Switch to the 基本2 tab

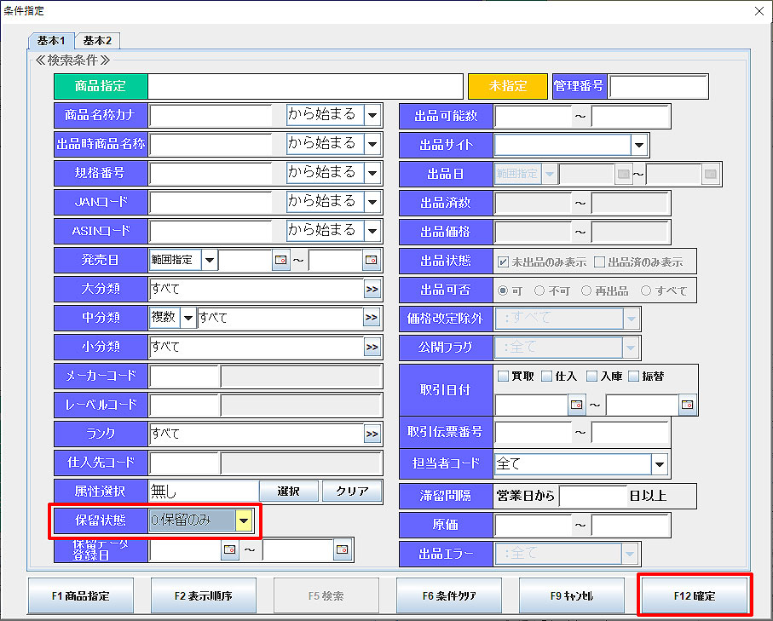click(97, 41)
